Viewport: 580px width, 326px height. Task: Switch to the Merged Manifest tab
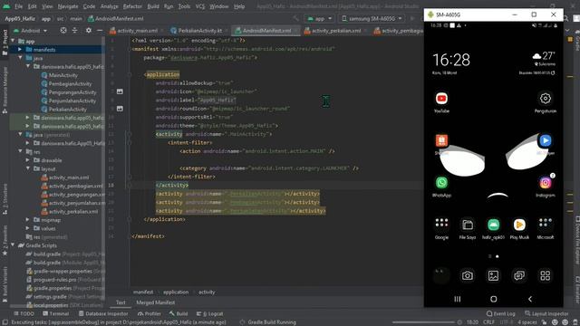coord(155,302)
